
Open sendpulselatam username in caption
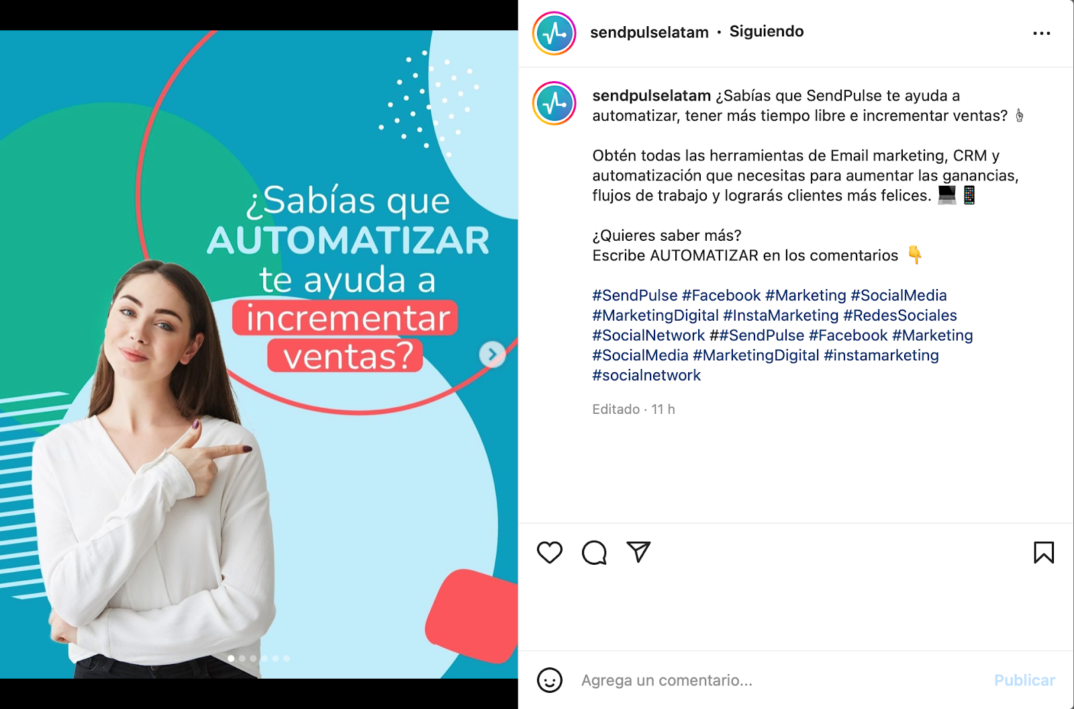point(651,96)
